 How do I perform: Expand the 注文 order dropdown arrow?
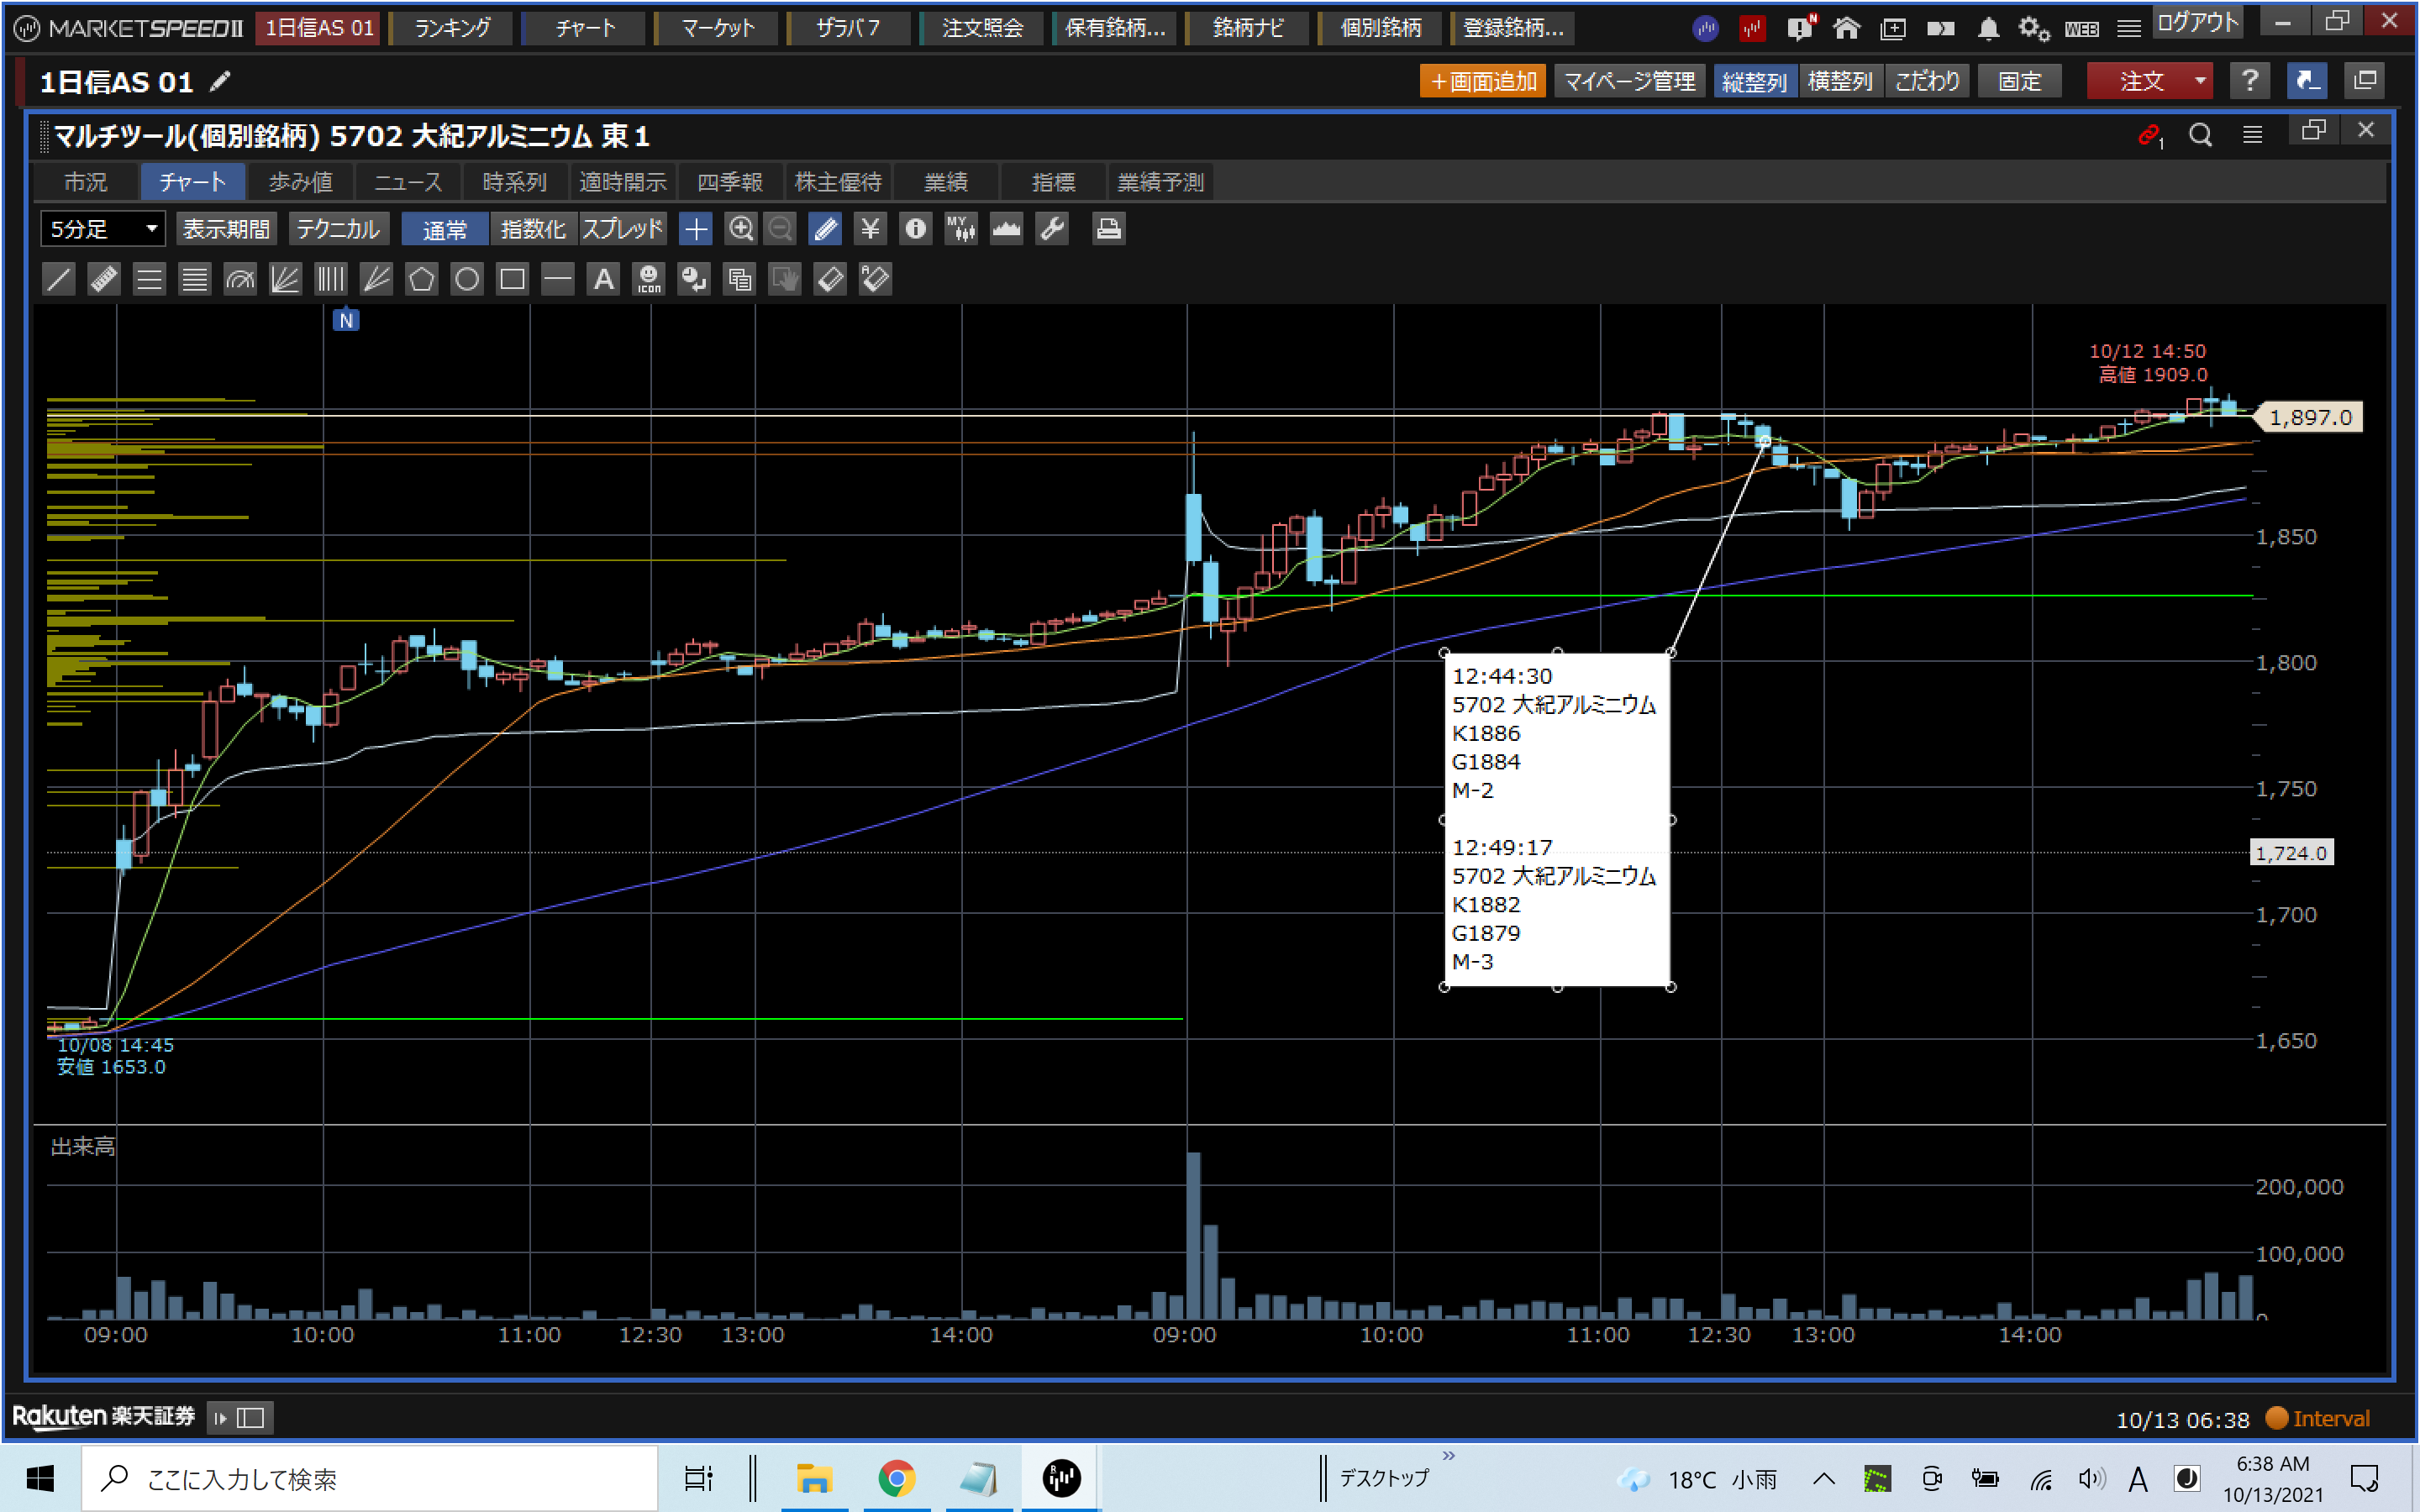[2200, 81]
